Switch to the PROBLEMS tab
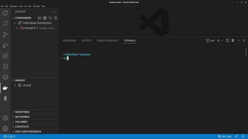 [70, 41]
